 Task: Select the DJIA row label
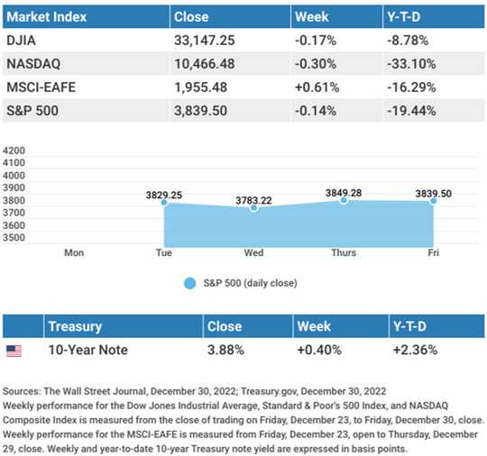(21, 41)
